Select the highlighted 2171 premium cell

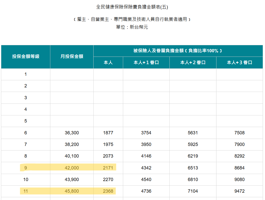(108, 168)
